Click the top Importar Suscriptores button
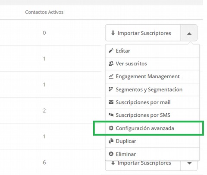 tap(143, 33)
